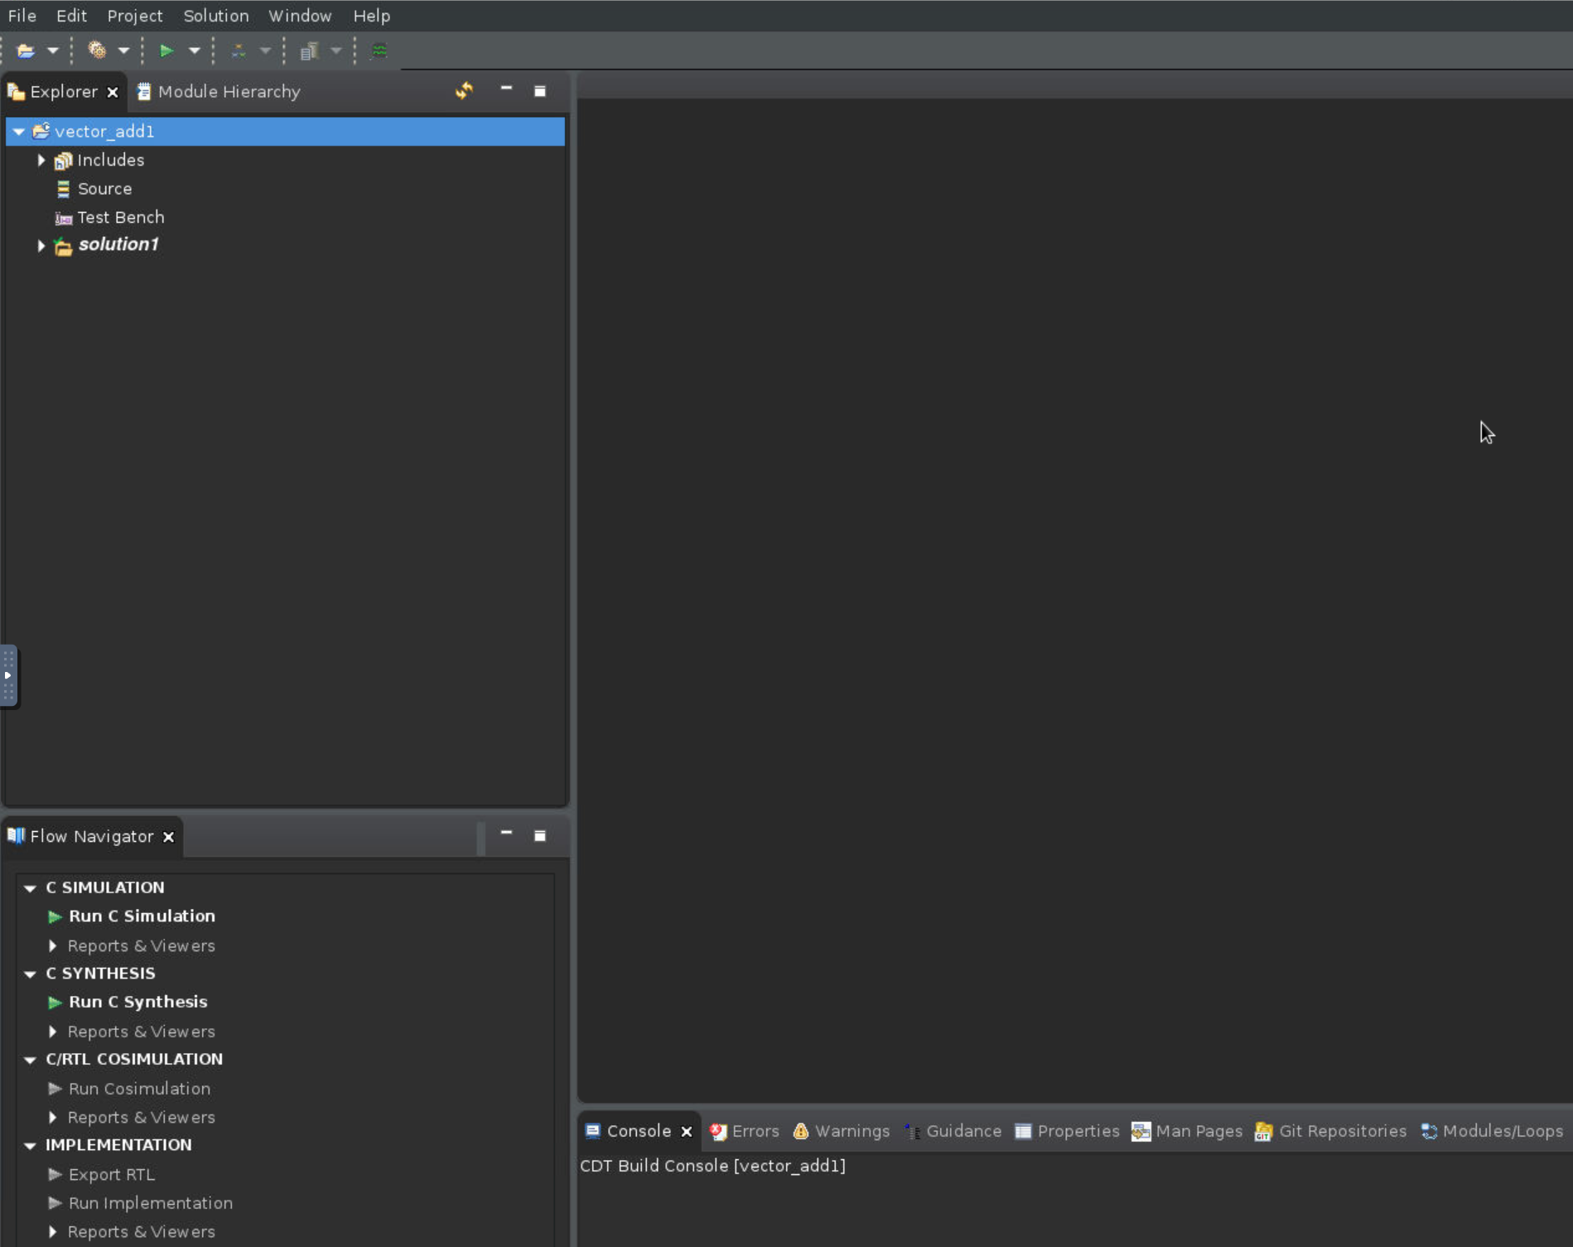Viewport: 1573px width, 1247px height.
Task: Expand Reports & Viewers under C Synthesis
Action: [x=53, y=1032]
